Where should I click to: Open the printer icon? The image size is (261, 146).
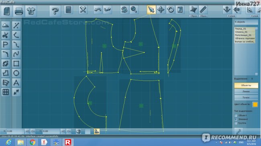click(18, 11)
